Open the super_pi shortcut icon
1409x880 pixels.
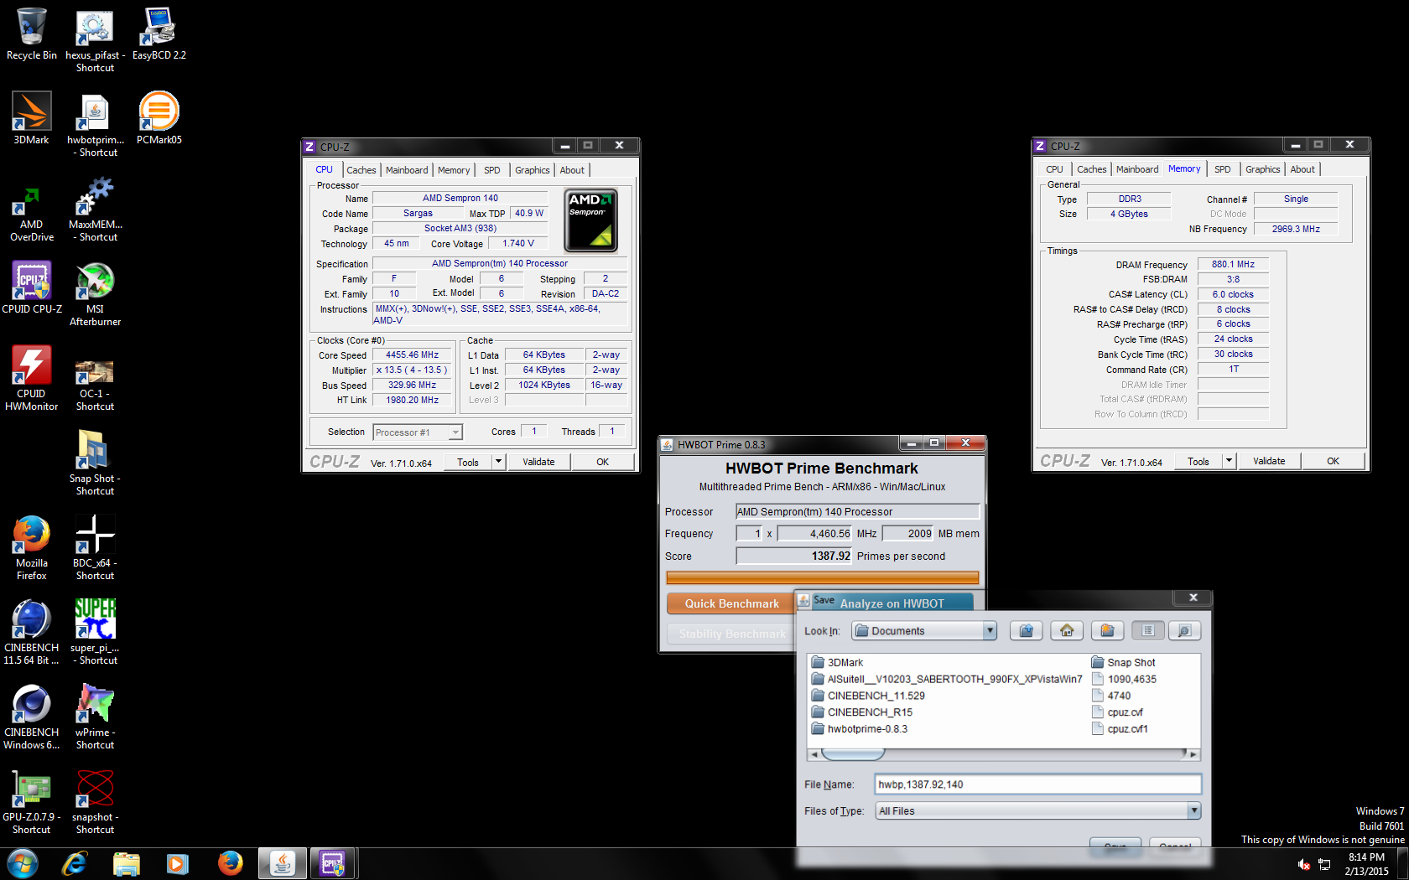click(x=95, y=633)
